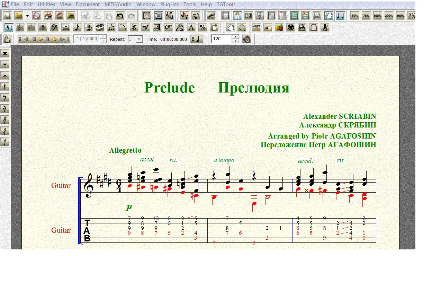The width and height of the screenshot is (441, 283).
Task: Select the Selection tool
Action: 9,27
